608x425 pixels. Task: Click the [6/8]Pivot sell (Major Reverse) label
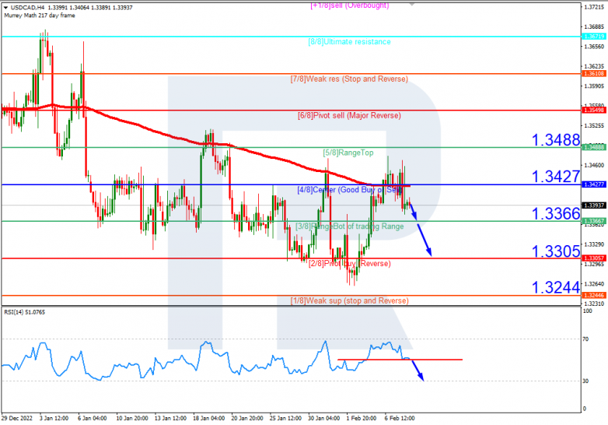[349, 116]
